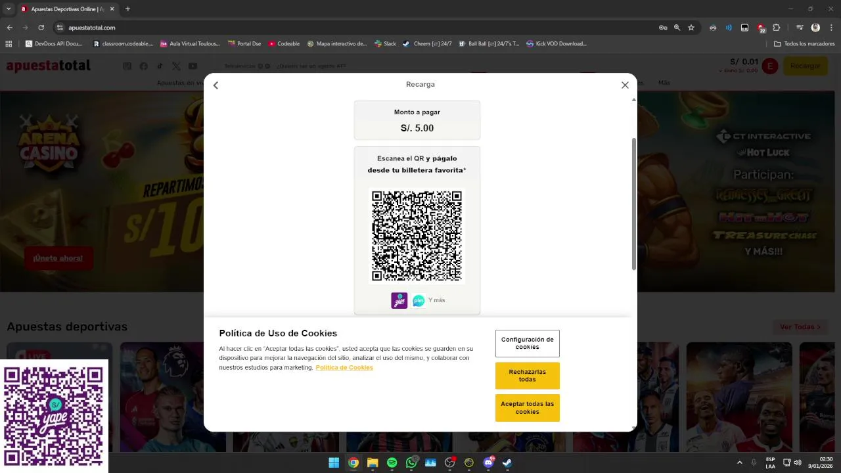The width and height of the screenshot is (841, 473).
Task: Reload the page
Action: (x=41, y=28)
